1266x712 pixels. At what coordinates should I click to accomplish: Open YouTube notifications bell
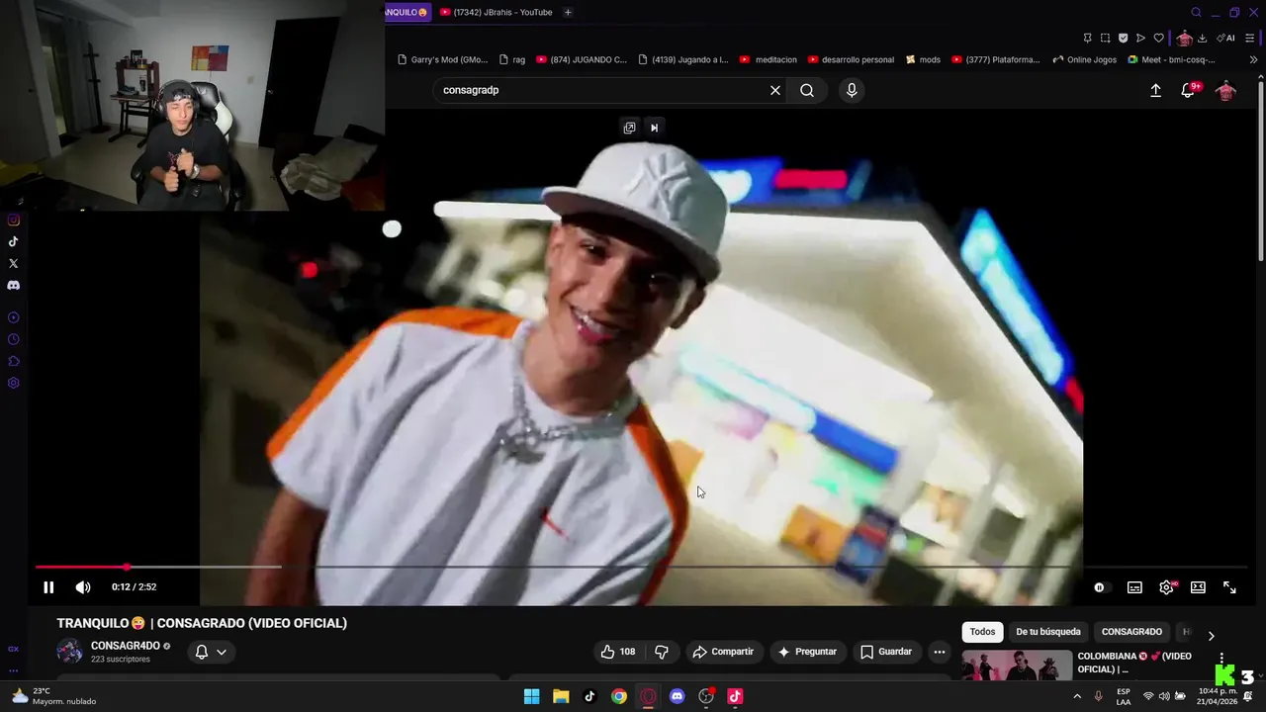[x=1189, y=90]
